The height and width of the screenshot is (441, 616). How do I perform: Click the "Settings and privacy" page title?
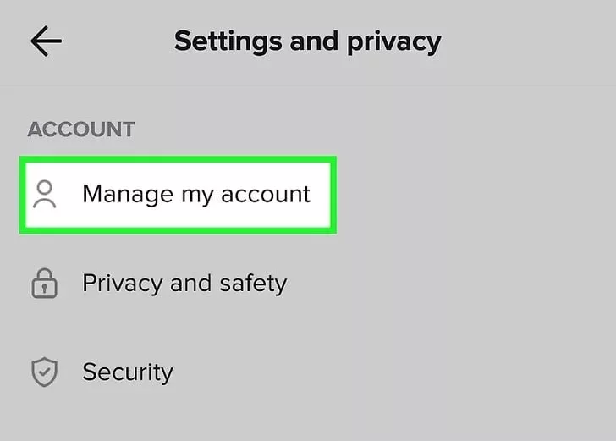point(307,41)
